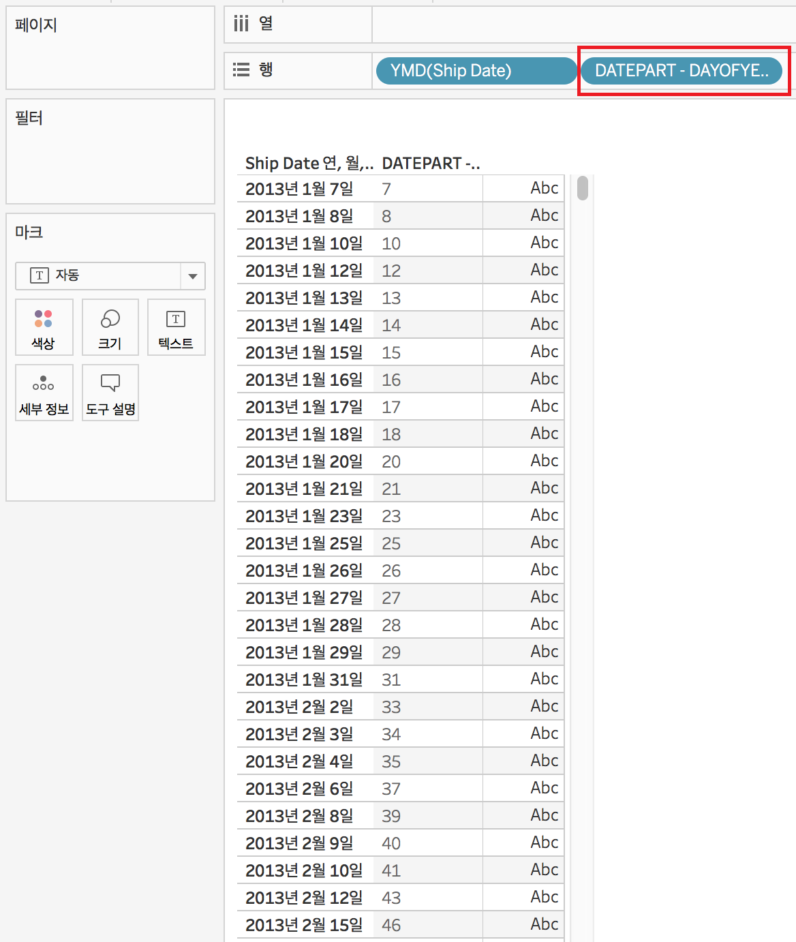Click the 필터 filters shelf
The image size is (796, 942).
[110, 151]
